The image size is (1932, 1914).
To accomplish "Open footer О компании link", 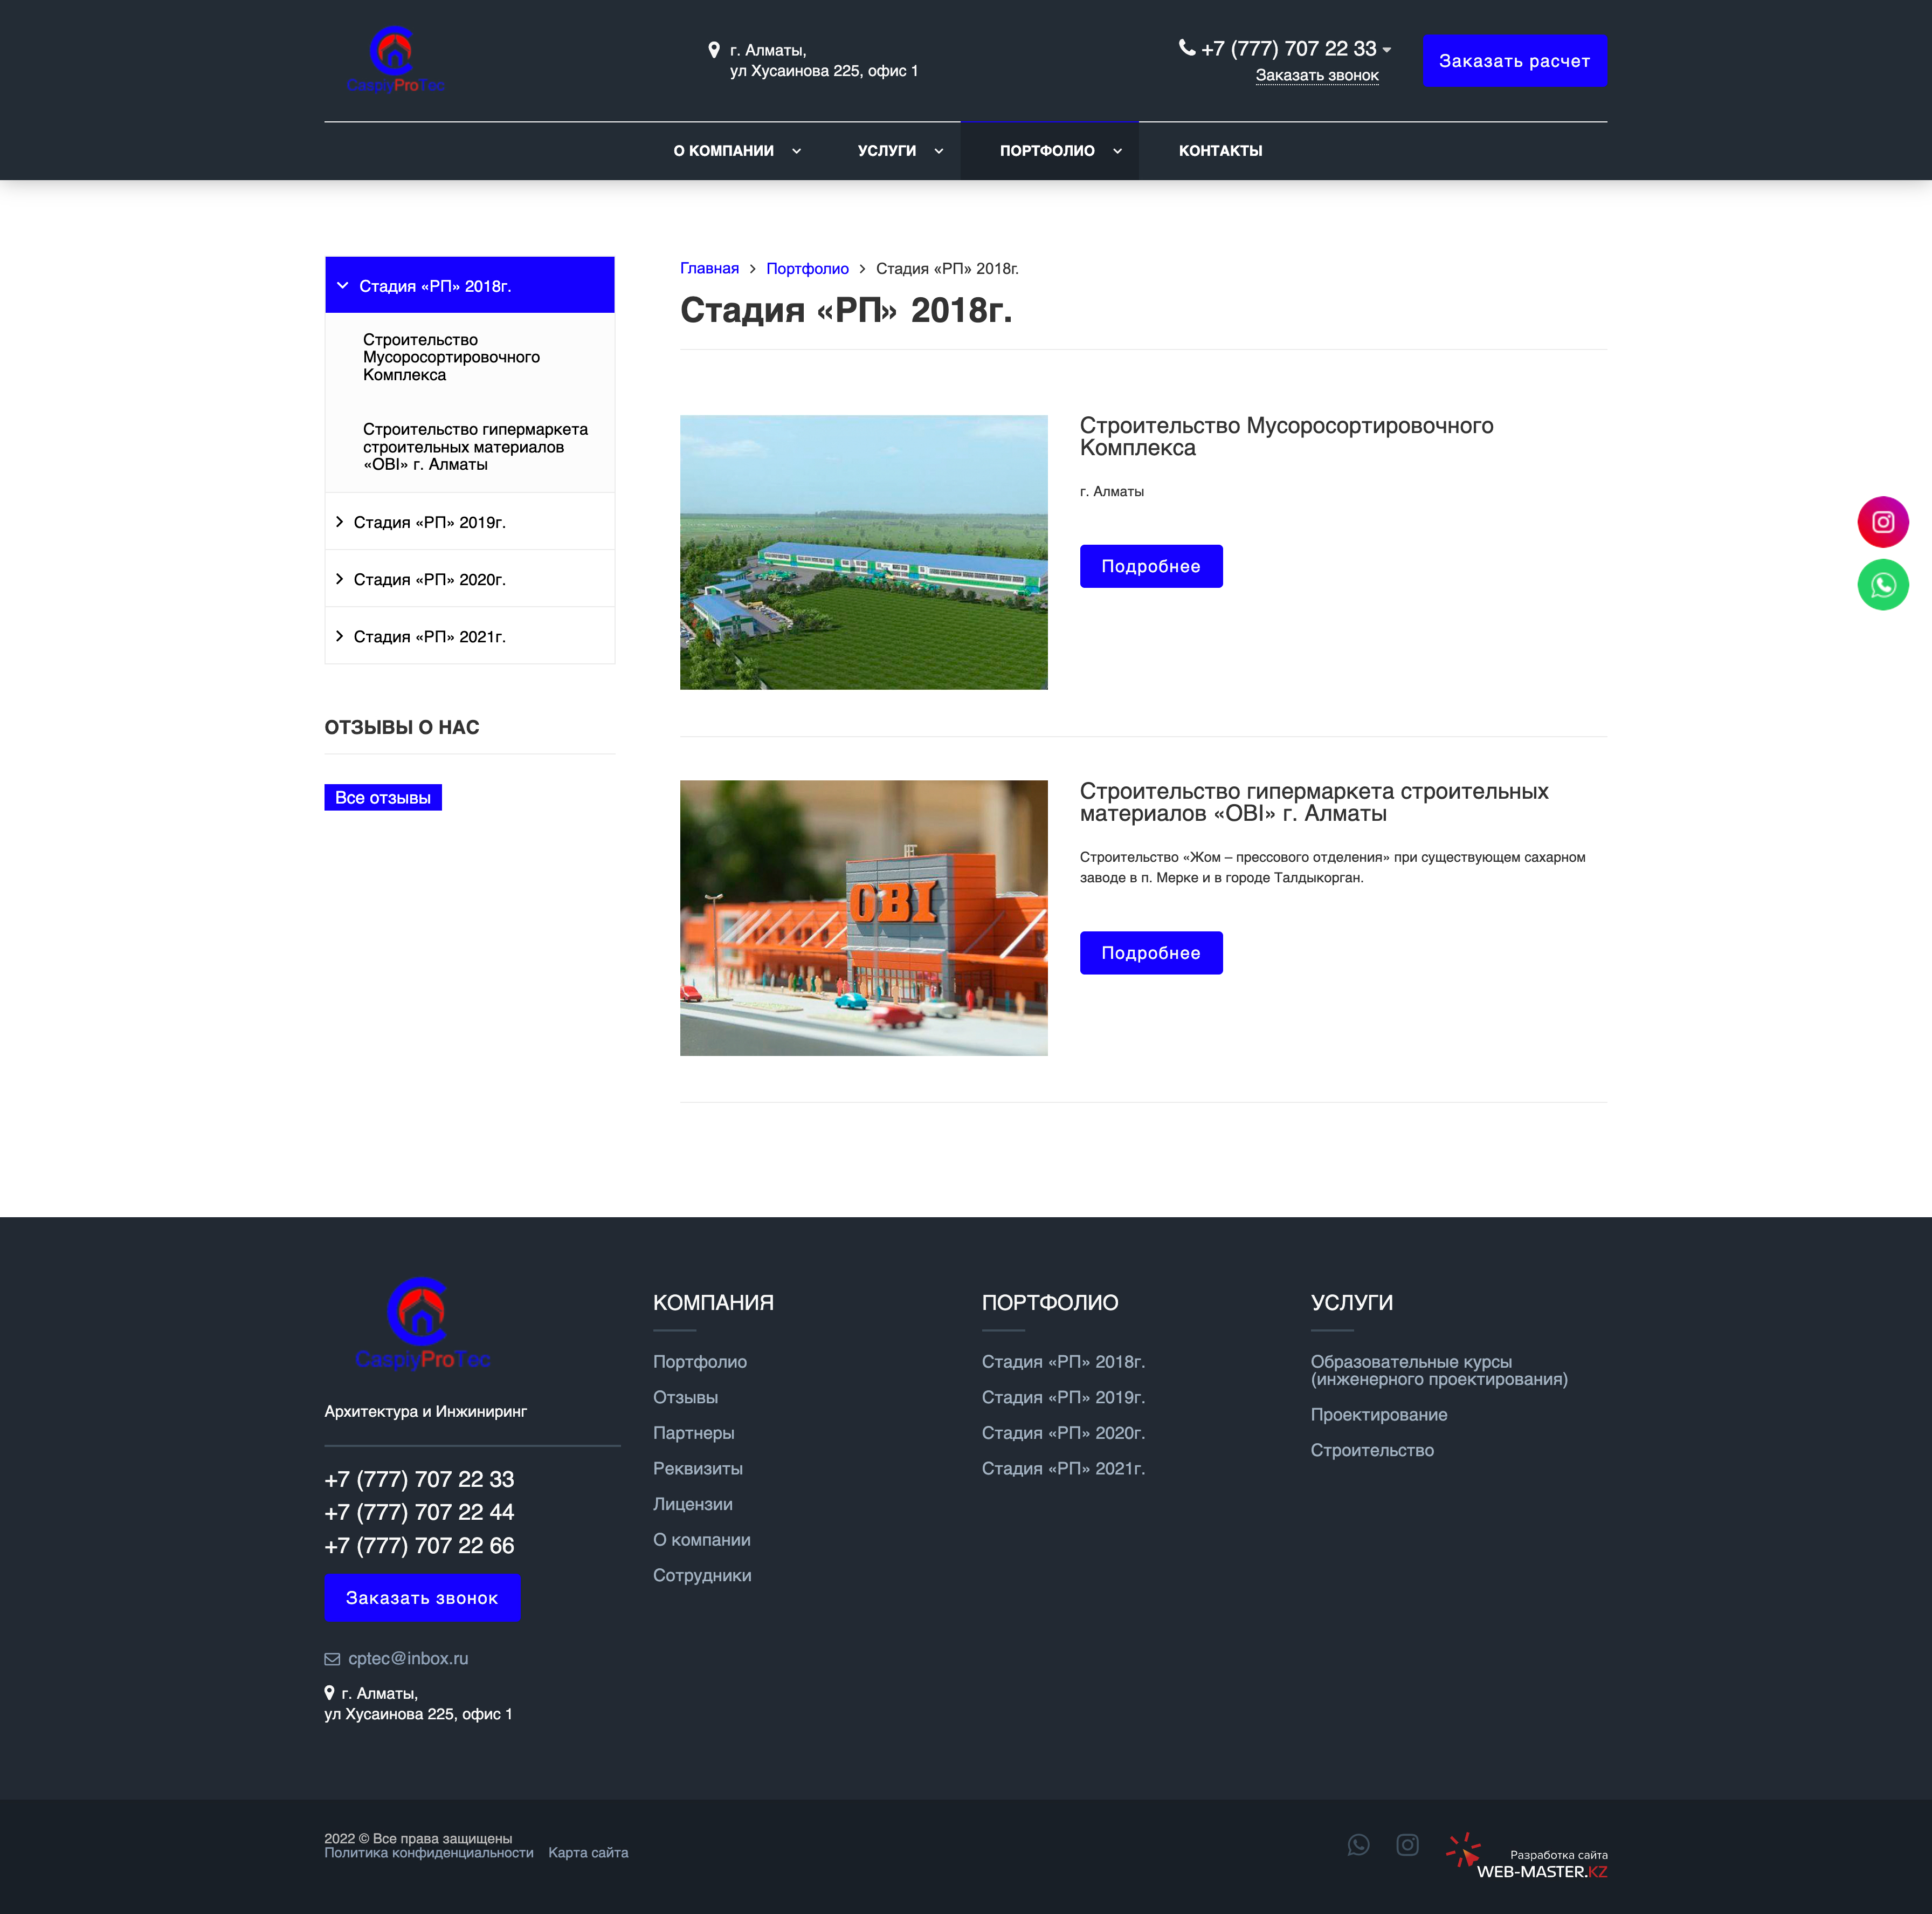I will [702, 1540].
